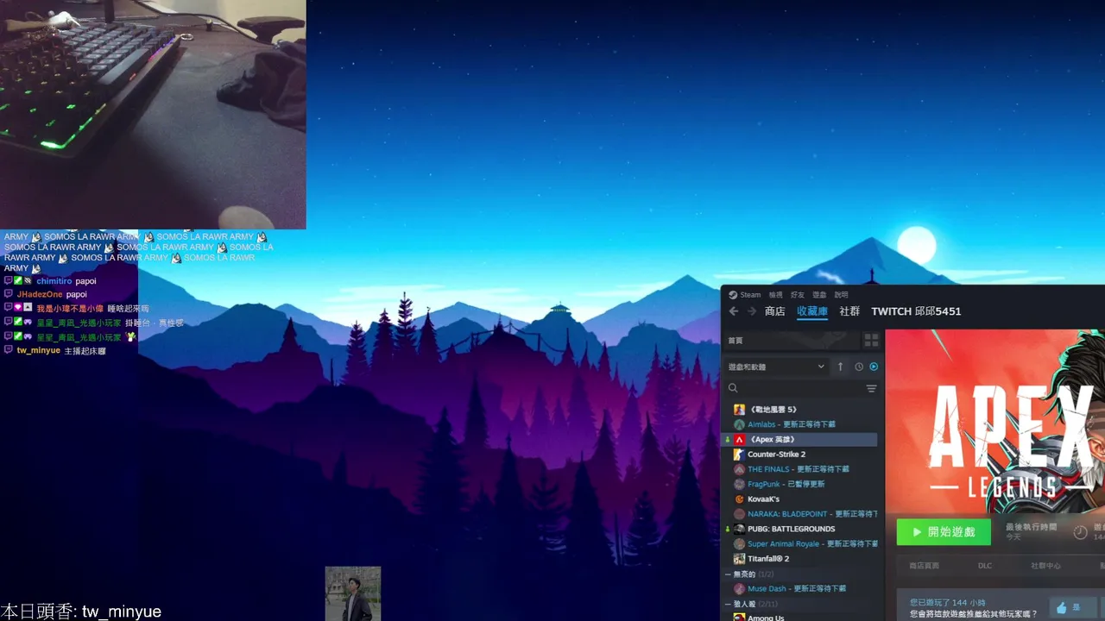This screenshot has width=1105, height=621.
Task: Select the Counter-Strike 2 name text
Action: tap(776, 455)
